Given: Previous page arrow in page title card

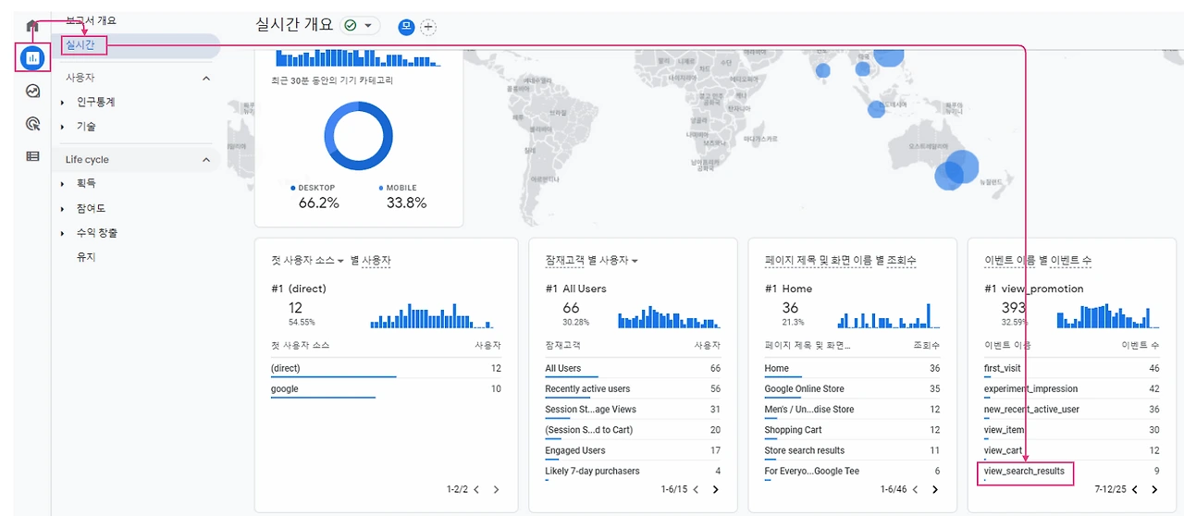Looking at the screenshot, I should (x=915, y=489).
